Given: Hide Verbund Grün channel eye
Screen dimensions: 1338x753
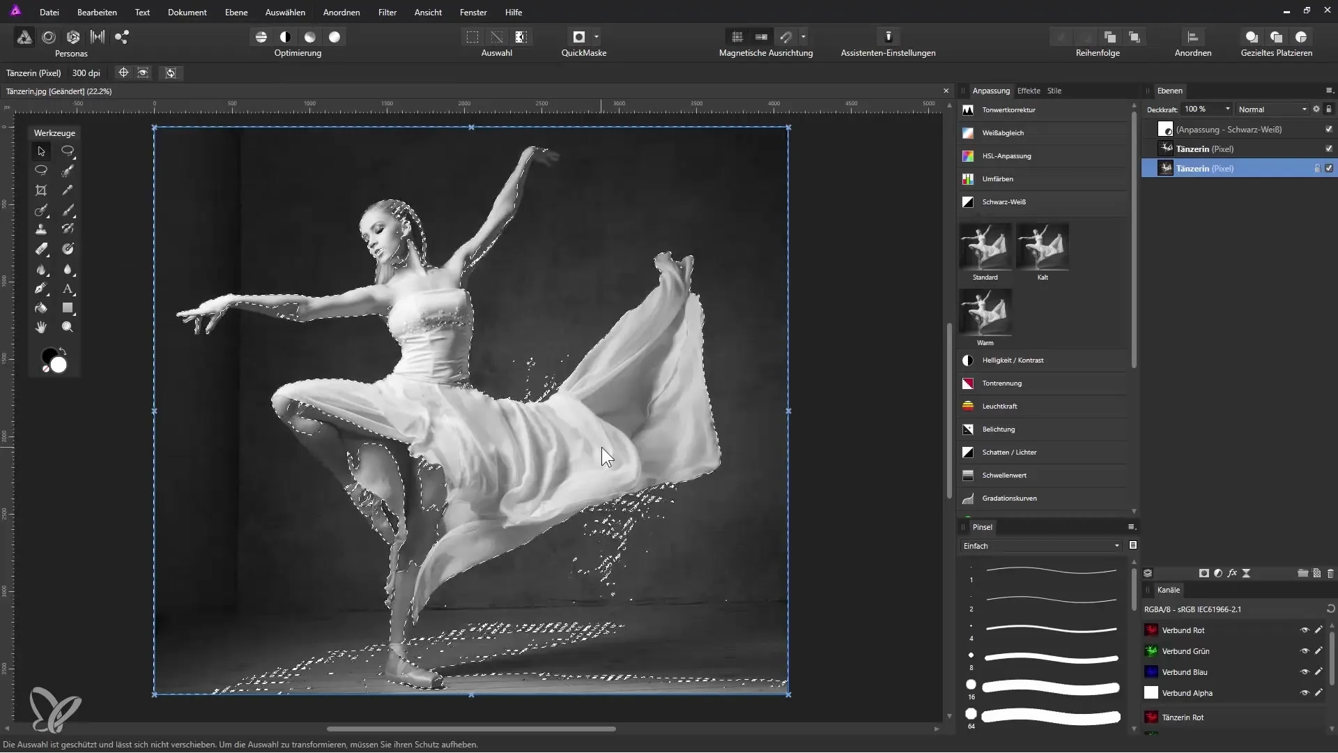Looking at the screenshot, I should (1305, 651).
